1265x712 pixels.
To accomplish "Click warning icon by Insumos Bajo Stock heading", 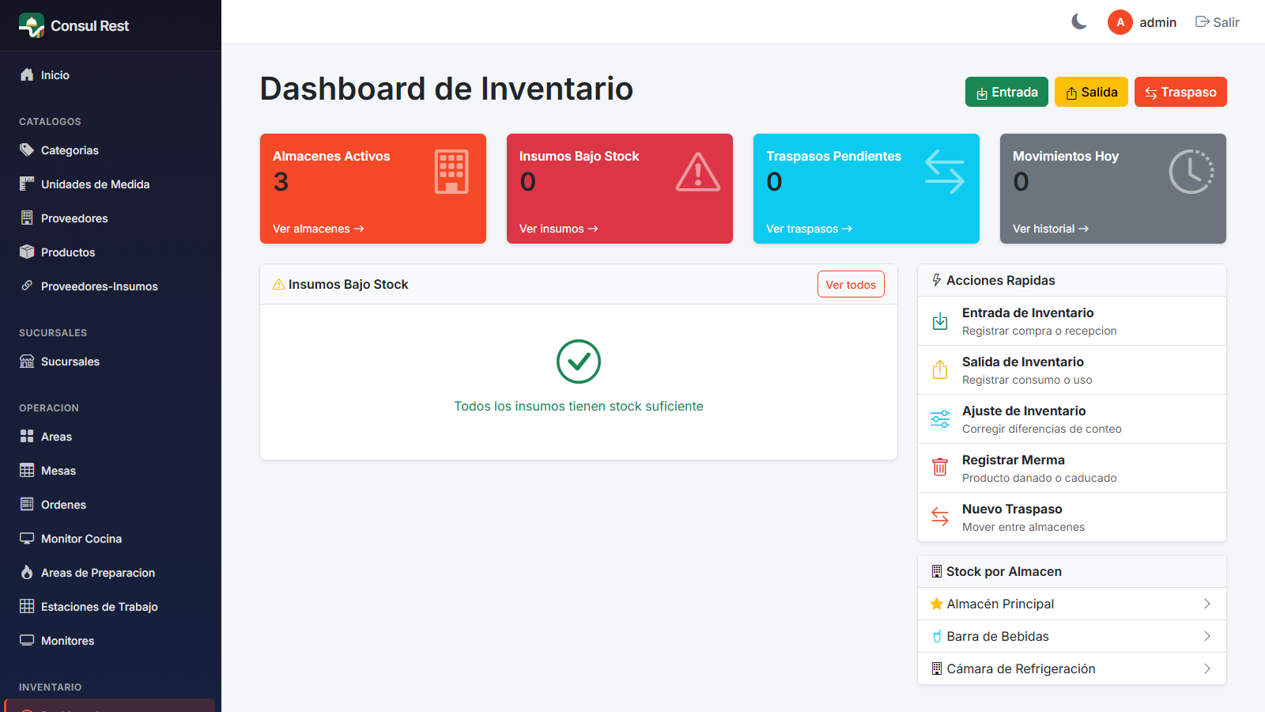I will tap(279, 284).
